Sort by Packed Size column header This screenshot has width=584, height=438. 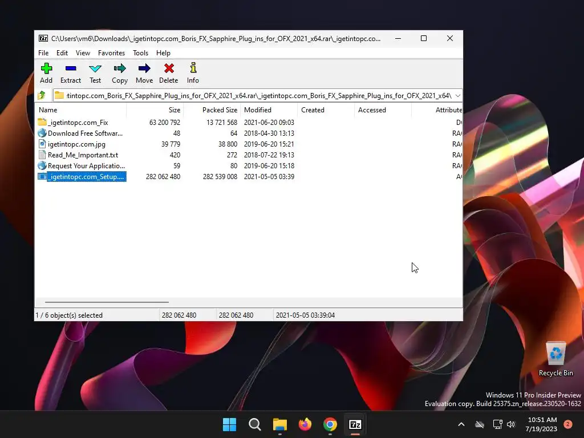212,110
